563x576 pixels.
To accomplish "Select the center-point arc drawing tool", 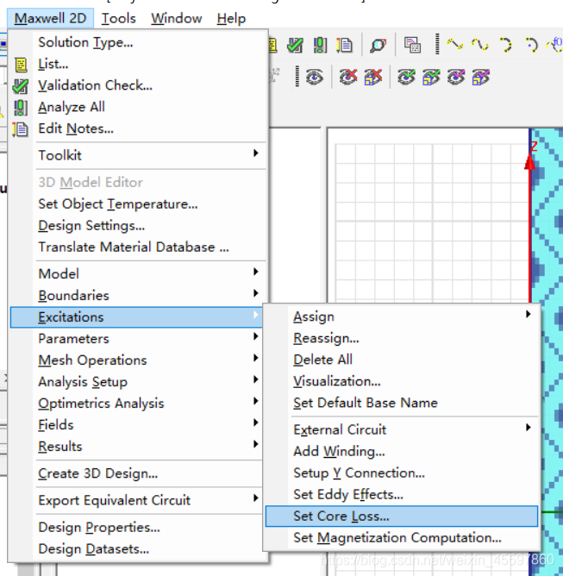I will coord(531,45).
